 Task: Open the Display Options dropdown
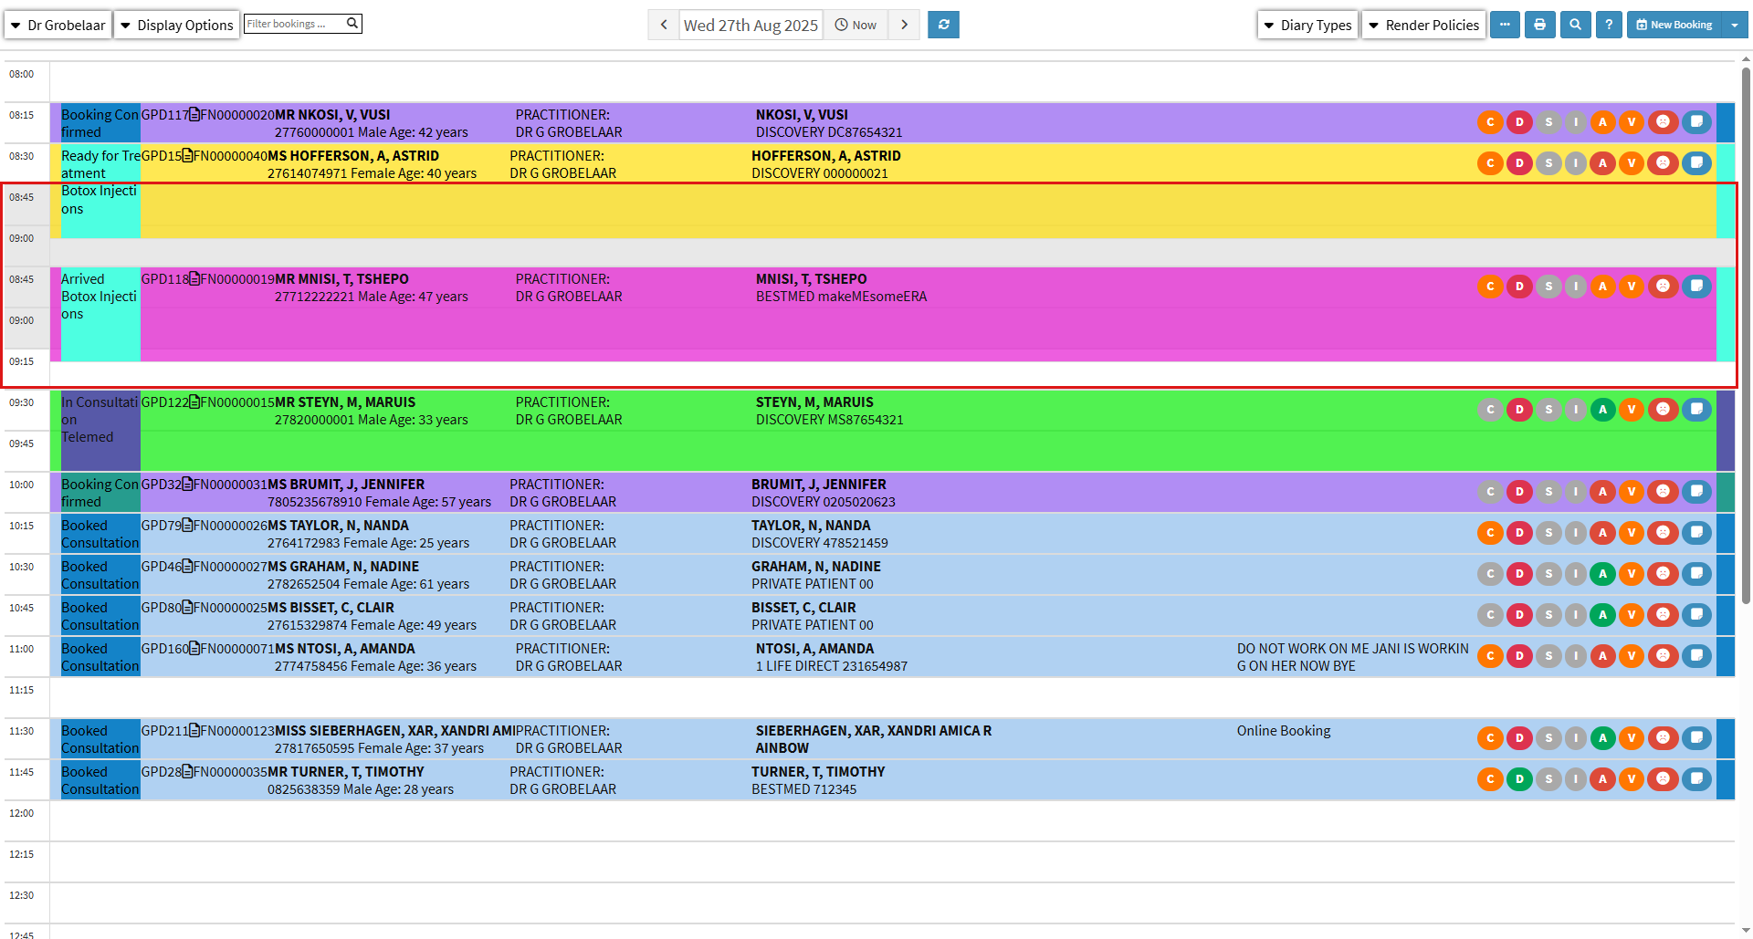(x=177, y=25)
